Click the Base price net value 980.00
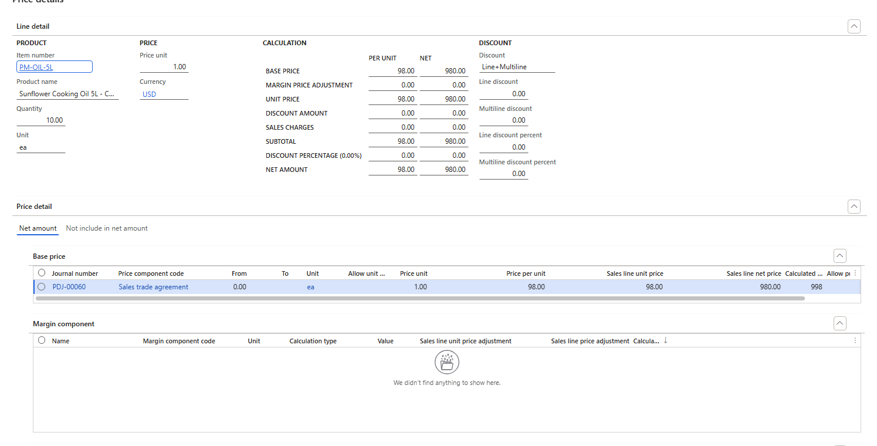This screenshot has width=877, height=446. pos(444,71)
